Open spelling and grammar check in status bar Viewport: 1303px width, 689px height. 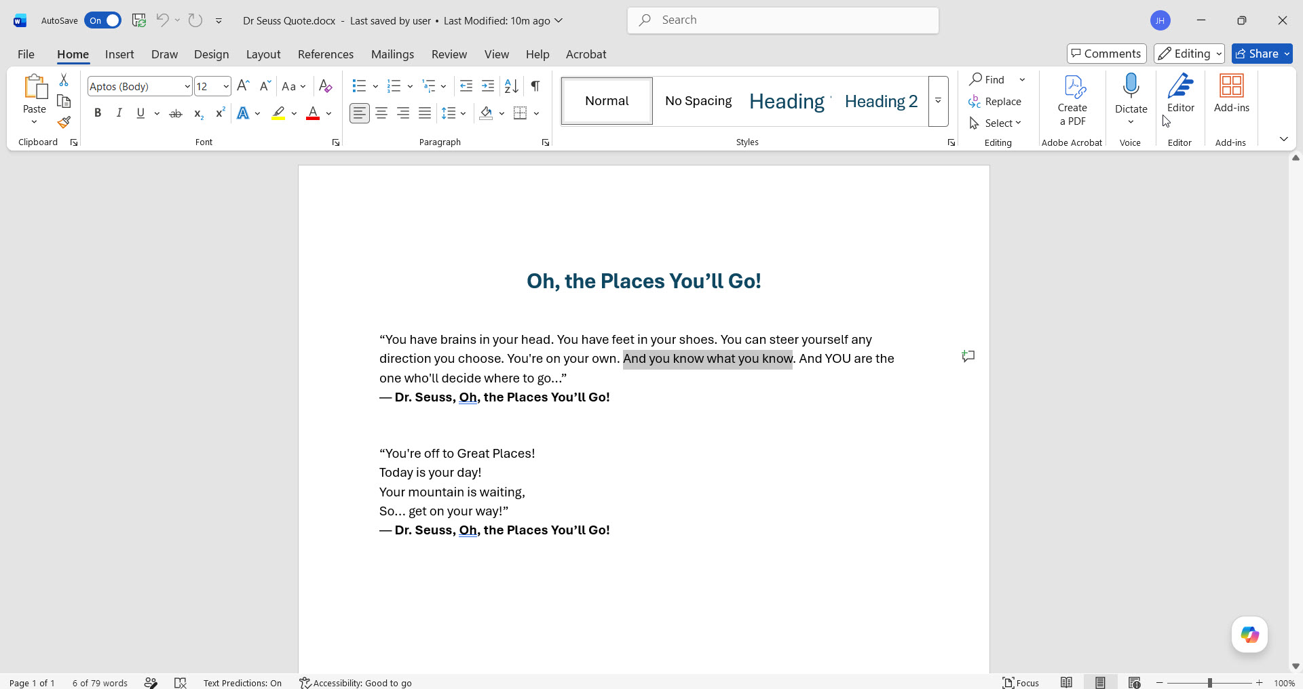tap(181, 682)
